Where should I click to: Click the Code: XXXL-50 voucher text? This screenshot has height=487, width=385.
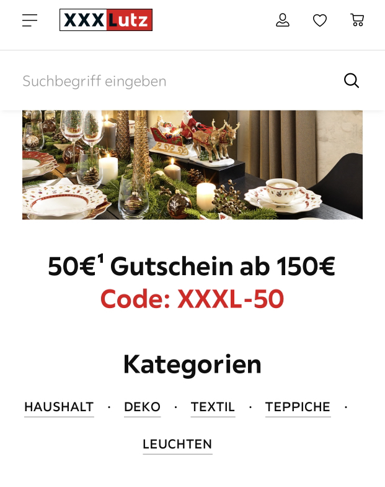click(x=192, y=299)
